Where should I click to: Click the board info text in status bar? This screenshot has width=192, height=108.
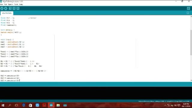coord(164,101)
